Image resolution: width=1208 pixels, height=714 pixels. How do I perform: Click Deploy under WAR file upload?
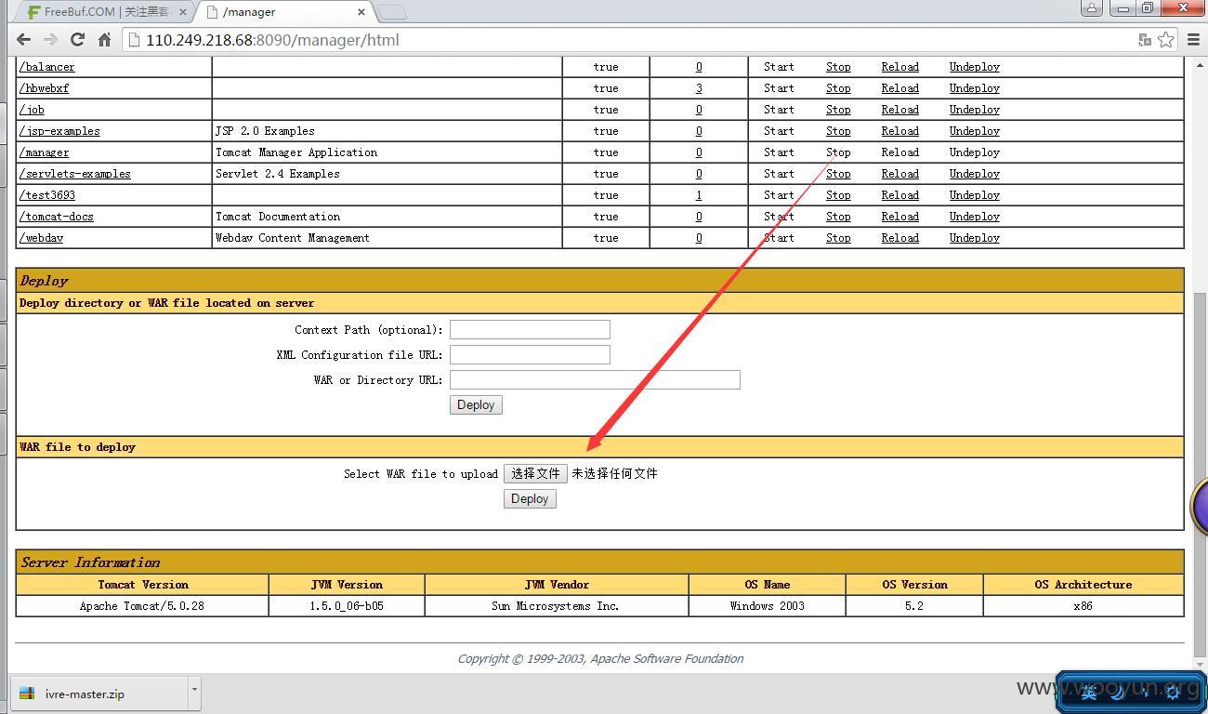click(530, 498)
